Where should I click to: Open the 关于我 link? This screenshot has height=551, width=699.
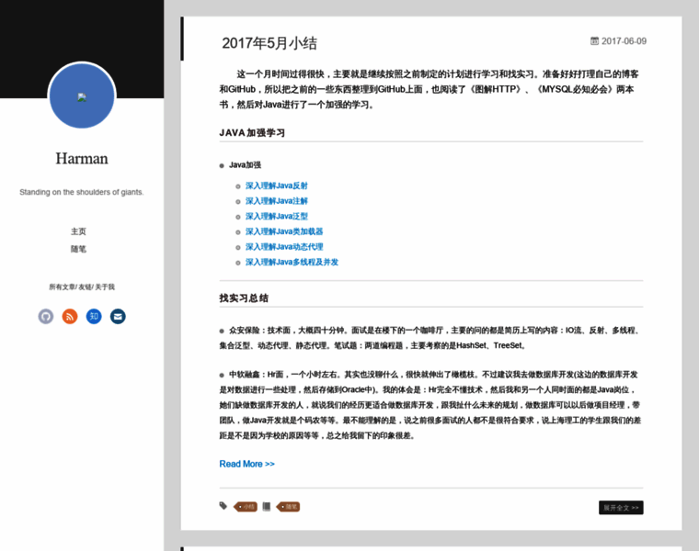(105, 287)
